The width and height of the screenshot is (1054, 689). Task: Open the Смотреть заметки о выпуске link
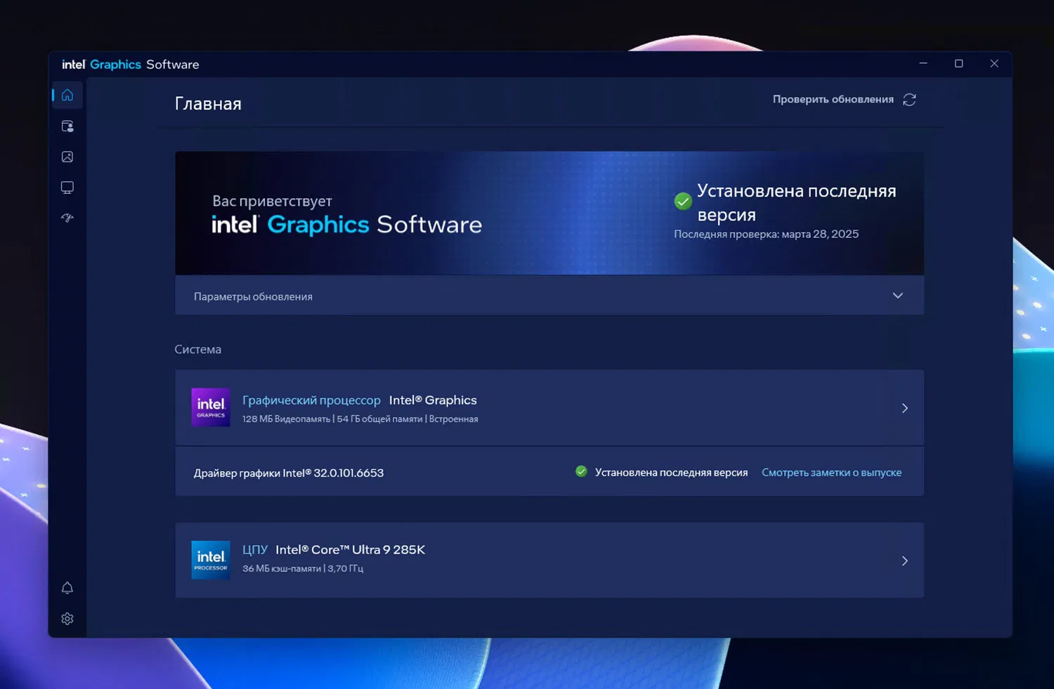tap(831, 473)
